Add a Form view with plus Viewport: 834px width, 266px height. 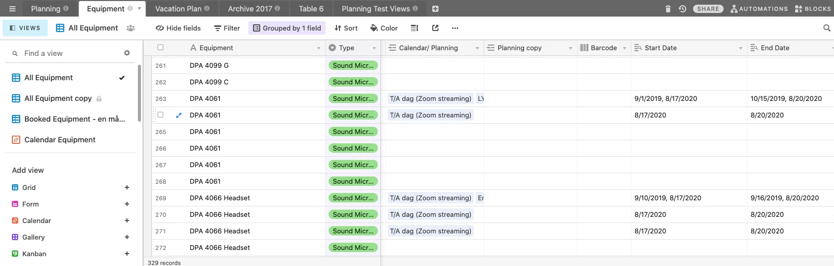(x=127, y=204)
